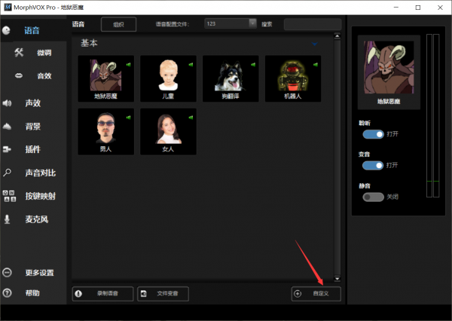Open 音效 effects page
This screenshot has width=452, height=321.
pyautogui.click(x=44, y=76)
